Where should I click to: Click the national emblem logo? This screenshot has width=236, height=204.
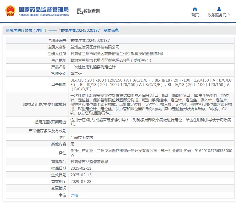pos(10,11)
